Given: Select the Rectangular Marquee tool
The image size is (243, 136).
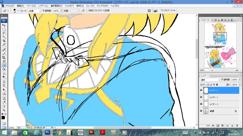Looking at the screenshot, I should point(4,29).
